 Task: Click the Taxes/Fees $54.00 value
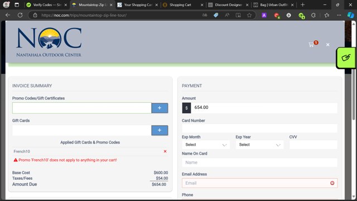(x=162, y=178)
